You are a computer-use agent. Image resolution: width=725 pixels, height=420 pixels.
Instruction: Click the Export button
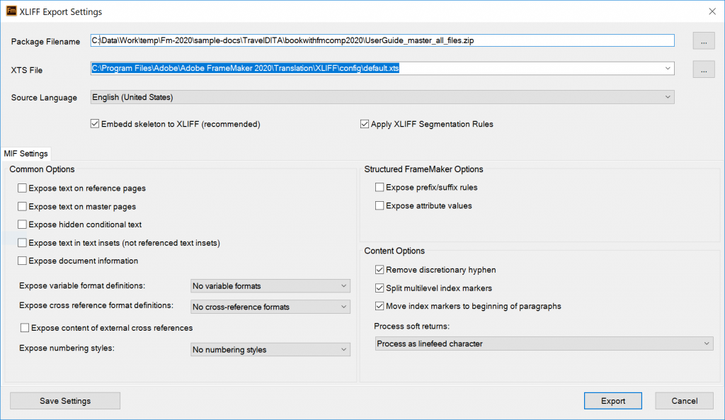coord(612,400)
